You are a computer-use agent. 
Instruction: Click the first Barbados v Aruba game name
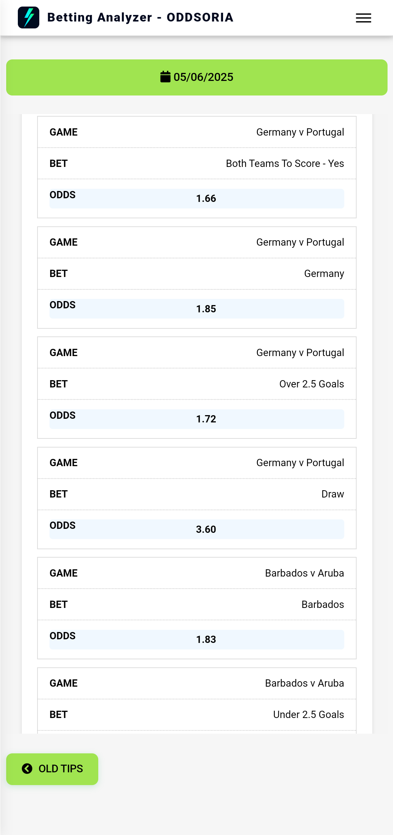[x=305, y=573]
